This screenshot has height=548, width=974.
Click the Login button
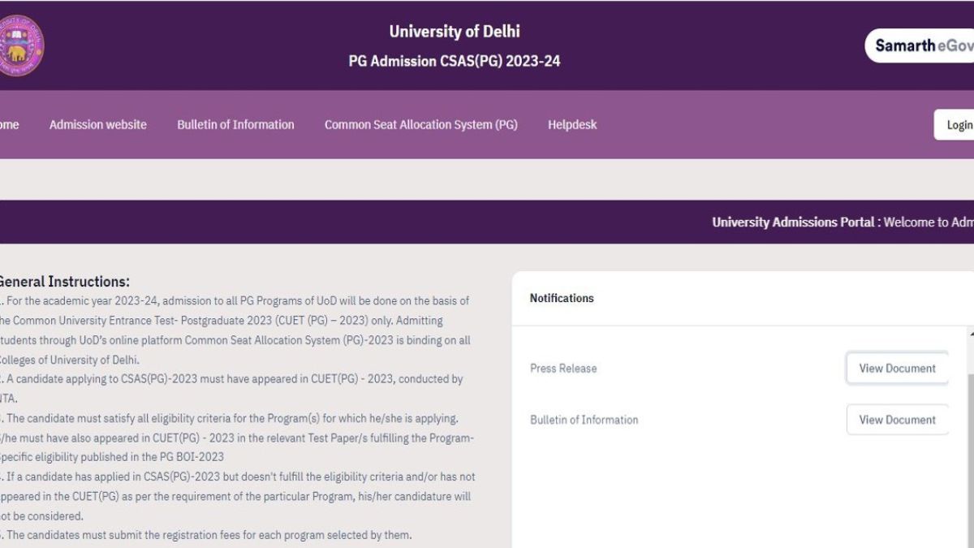click(x=959, y=124)
